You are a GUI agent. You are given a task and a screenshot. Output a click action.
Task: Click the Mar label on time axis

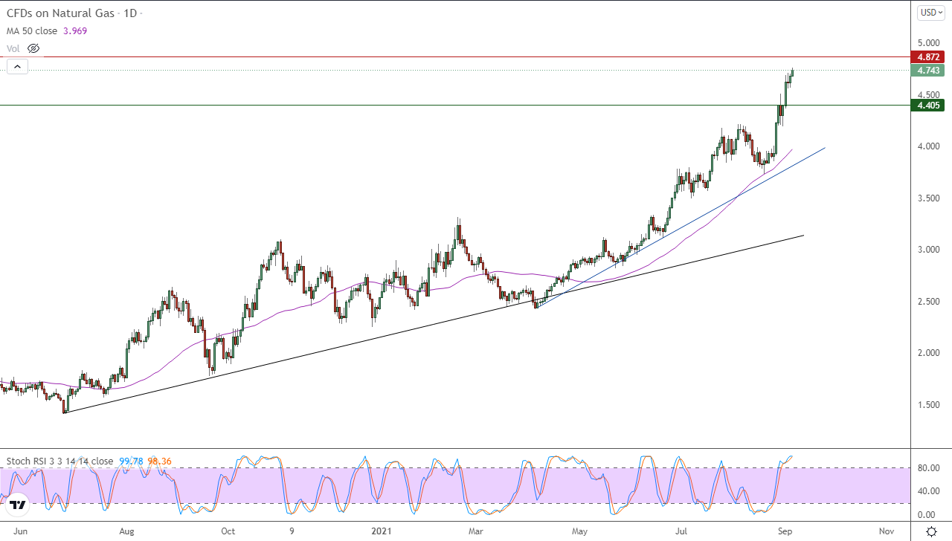coord(476,531)
